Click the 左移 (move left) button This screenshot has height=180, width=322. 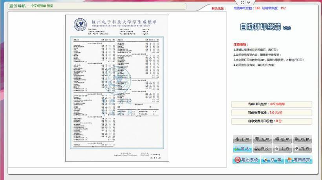(282, 139)
